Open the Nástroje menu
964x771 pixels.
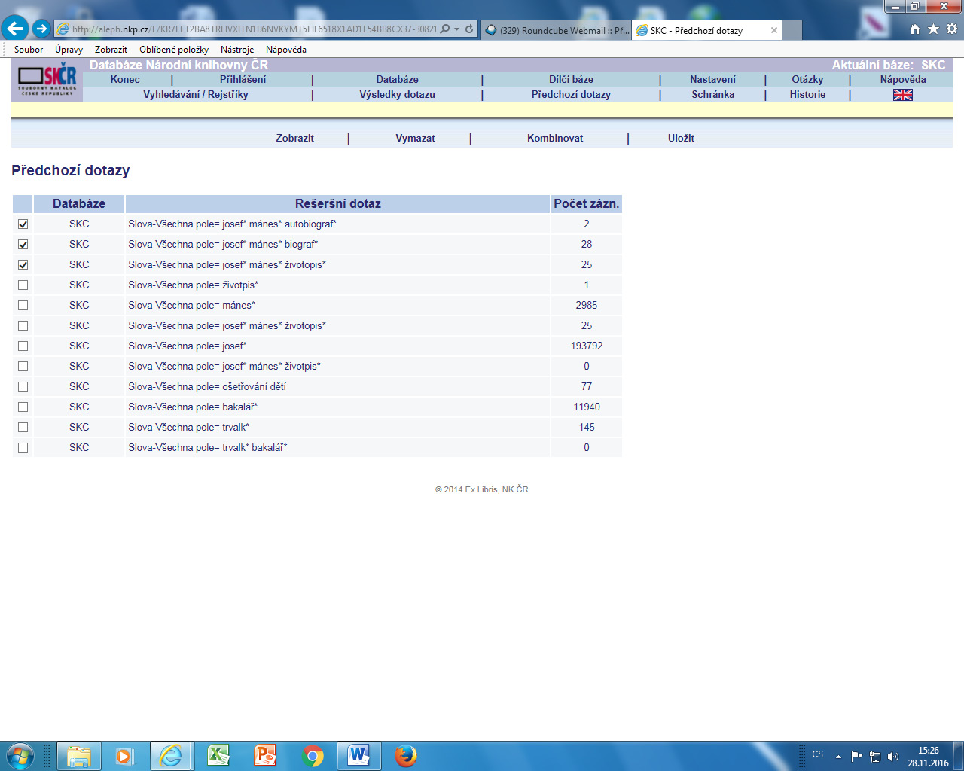(x=237, y=50)
